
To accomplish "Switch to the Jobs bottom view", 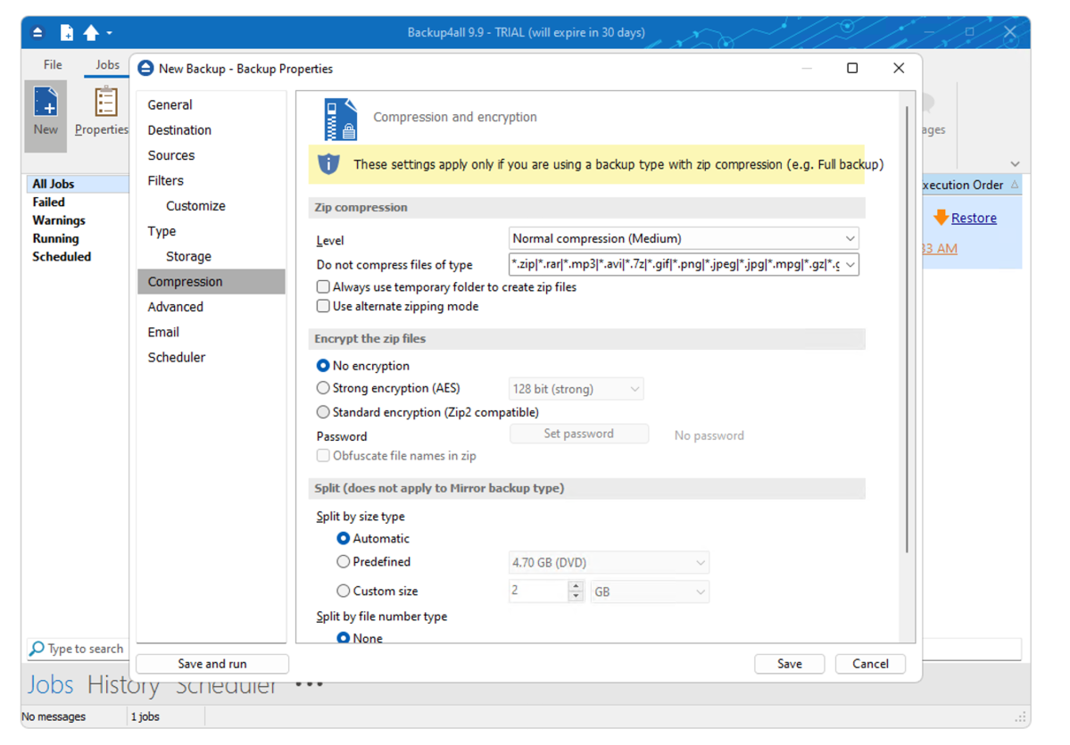I will (51, 683).
